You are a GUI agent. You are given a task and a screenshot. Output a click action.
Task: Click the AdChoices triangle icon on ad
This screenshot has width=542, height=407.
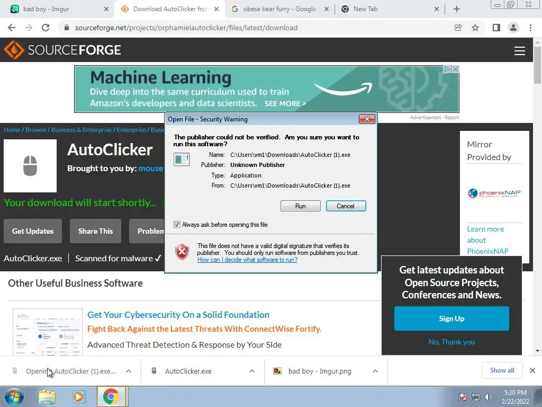click(x=447, y=69)
